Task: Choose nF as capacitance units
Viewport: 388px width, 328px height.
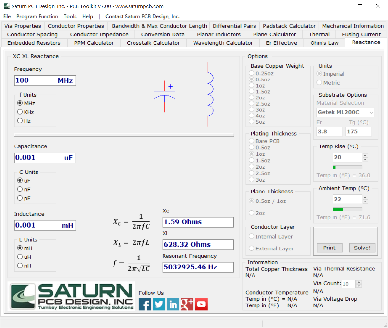Action: coord(20,189)
